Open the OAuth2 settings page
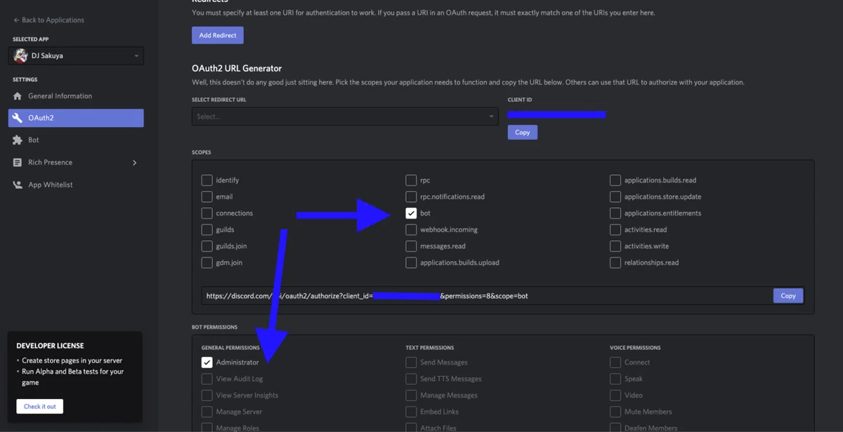 (x=76, y=118)
